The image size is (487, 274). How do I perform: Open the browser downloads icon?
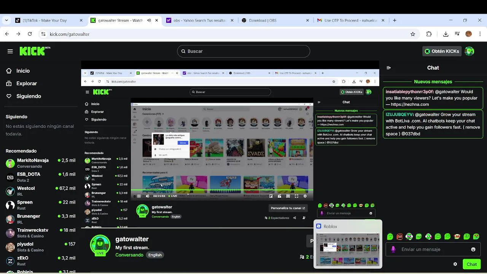[x=446, y=34]
